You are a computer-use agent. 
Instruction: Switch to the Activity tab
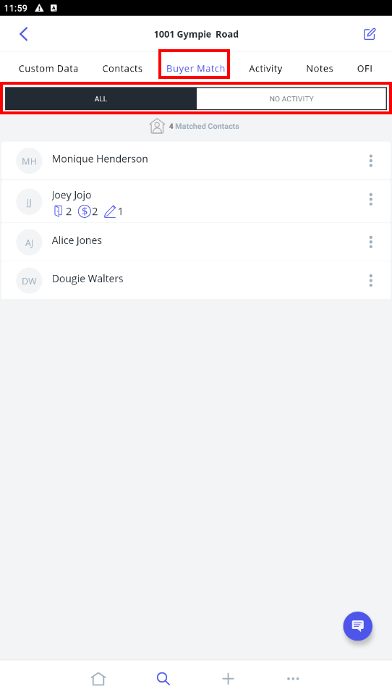pos(265,69)
